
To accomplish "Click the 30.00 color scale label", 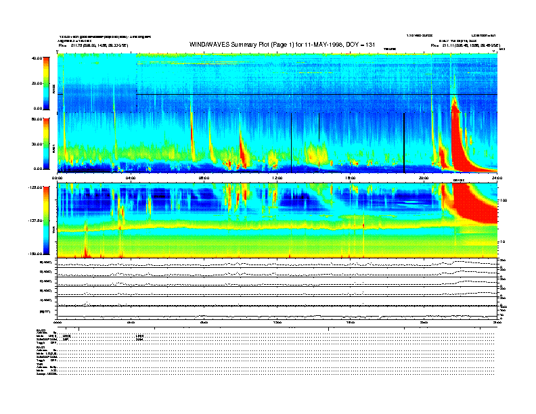I will click(x=37, y=144).
